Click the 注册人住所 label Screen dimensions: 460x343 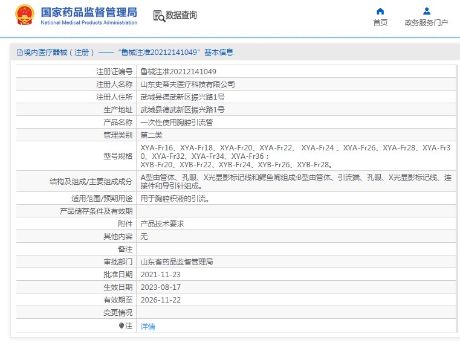click(x=114, y=97)
